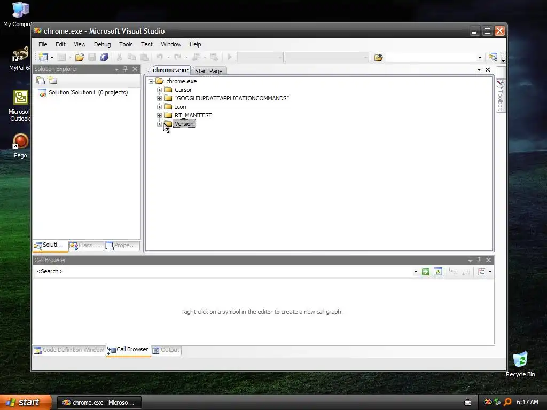The height and width of the screenshot is (410, 547).
Task: Click the Open File folder toolbar icon
Action: click(80, 57)
